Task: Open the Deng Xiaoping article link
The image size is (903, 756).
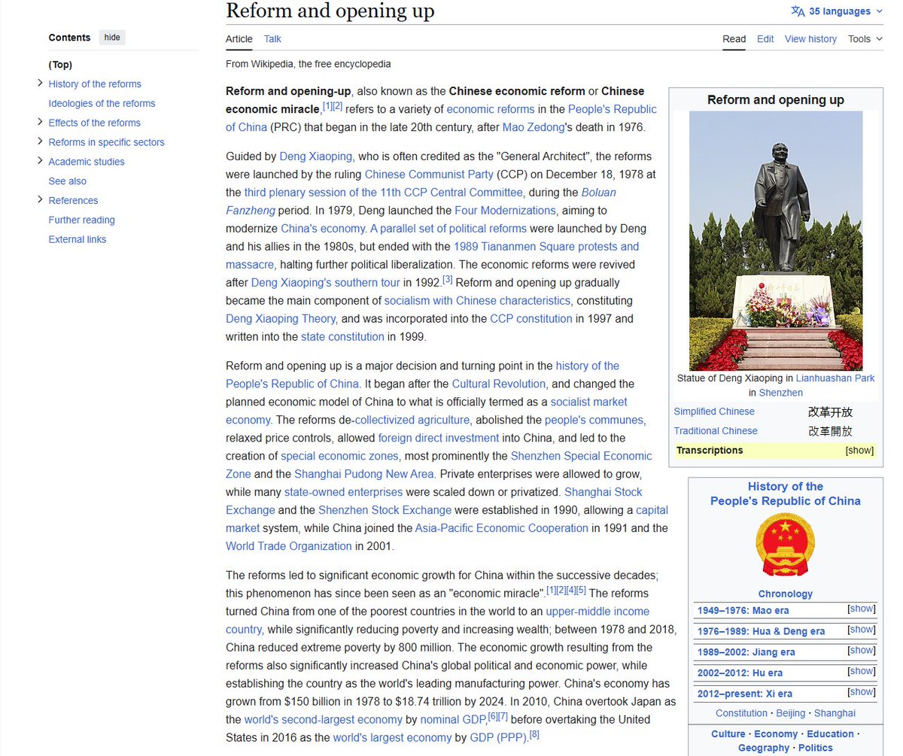Action: tap(315, 156)
